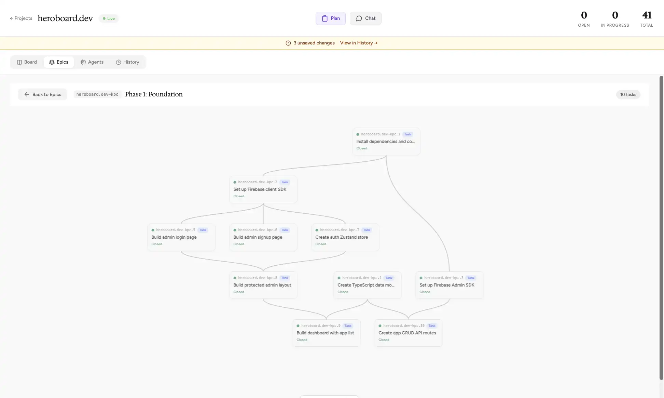Expand the Set up Firebase Admin SDK task
This screenshot has width=664, height=398.
tap(448, 285)
